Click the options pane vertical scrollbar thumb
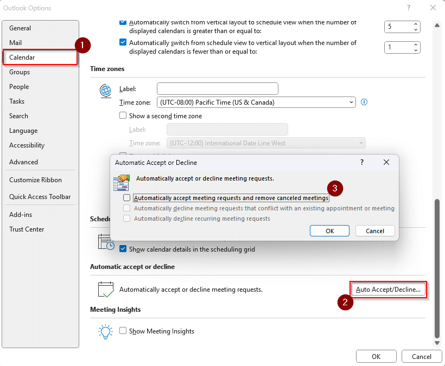Image resolution: width=445 pixels, height=366 pixels. [x=437, y=268]
